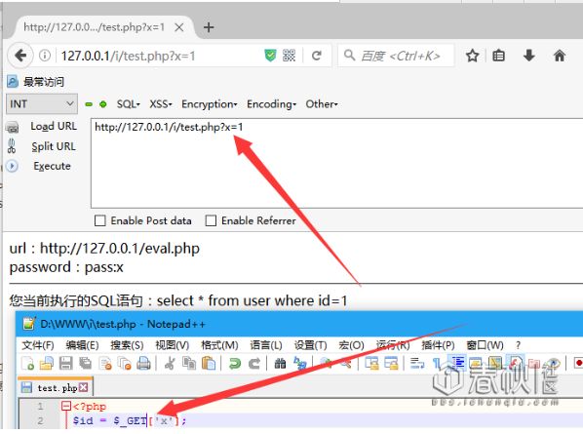The width and height of the screenshot is (583, 434).
Task: Enable the Referrer checkbox
Action: [x=211, y=220]
